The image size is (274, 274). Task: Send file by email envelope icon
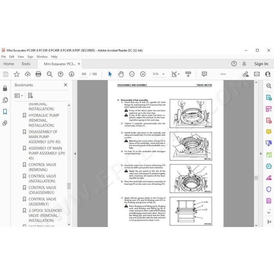(257, 74)
